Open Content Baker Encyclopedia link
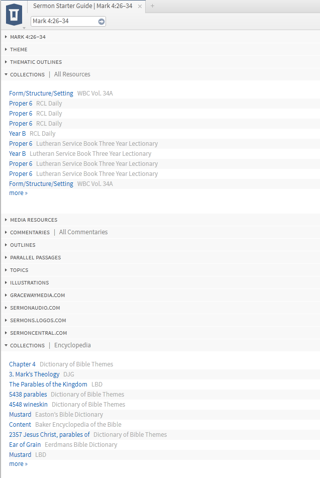 coord(20,425)
